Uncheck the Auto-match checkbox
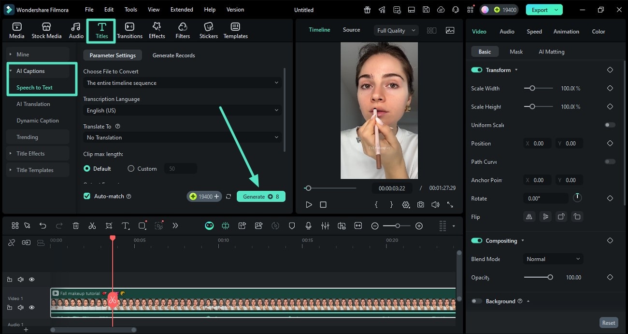 click(x=87, y=196)
